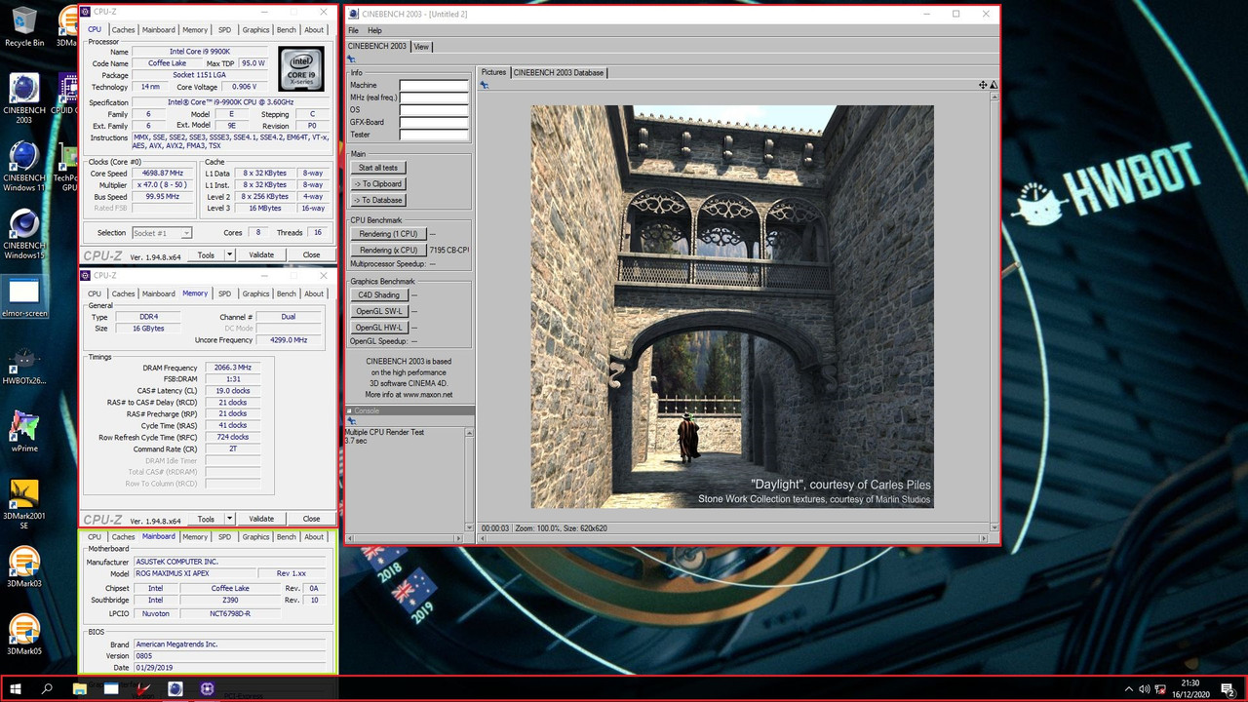This screenshot has width=1248, height=702.
Task: Open the white window taskbar icon
Action: (x=111, y=689)
